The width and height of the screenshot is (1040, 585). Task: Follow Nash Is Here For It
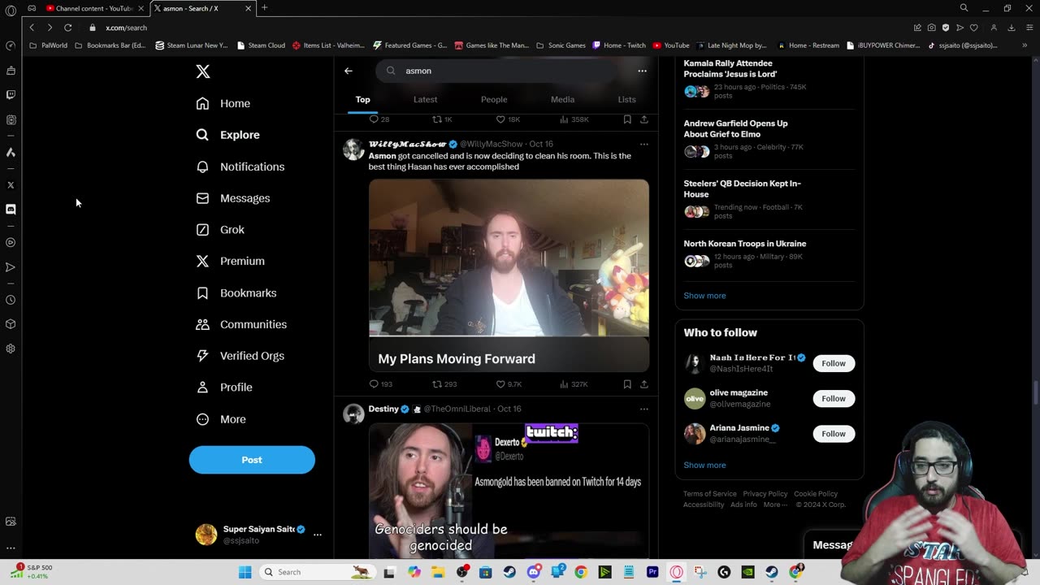tap(834, 363)
